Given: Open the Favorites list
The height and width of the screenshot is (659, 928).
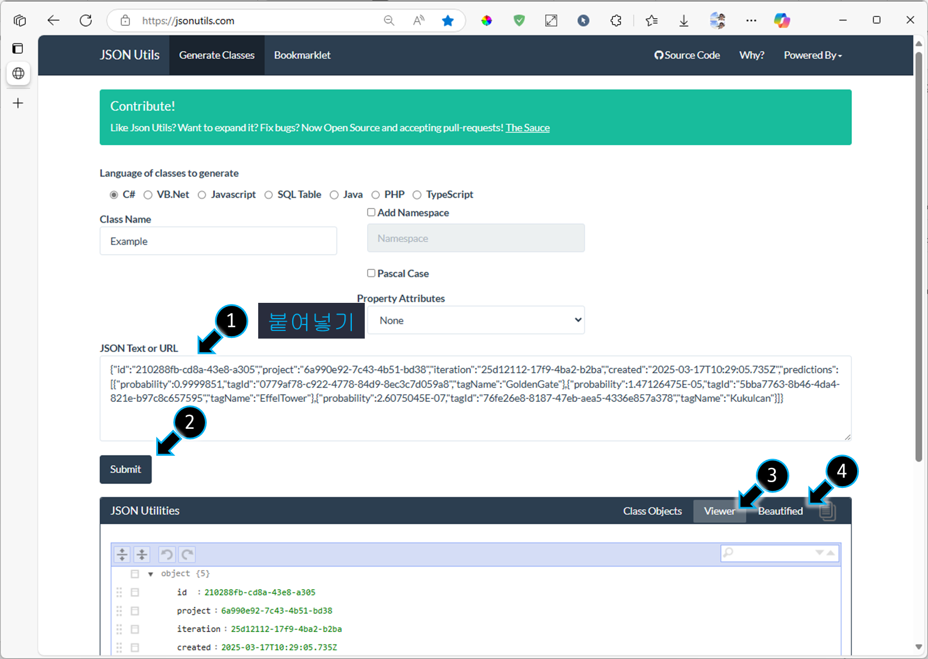Looking at the screenshot, I should (x=652, y=21).
